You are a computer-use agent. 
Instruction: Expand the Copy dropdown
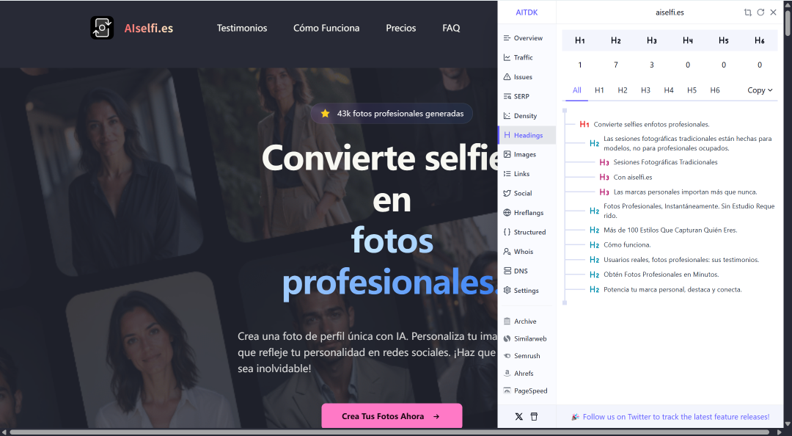click(760, 90)
